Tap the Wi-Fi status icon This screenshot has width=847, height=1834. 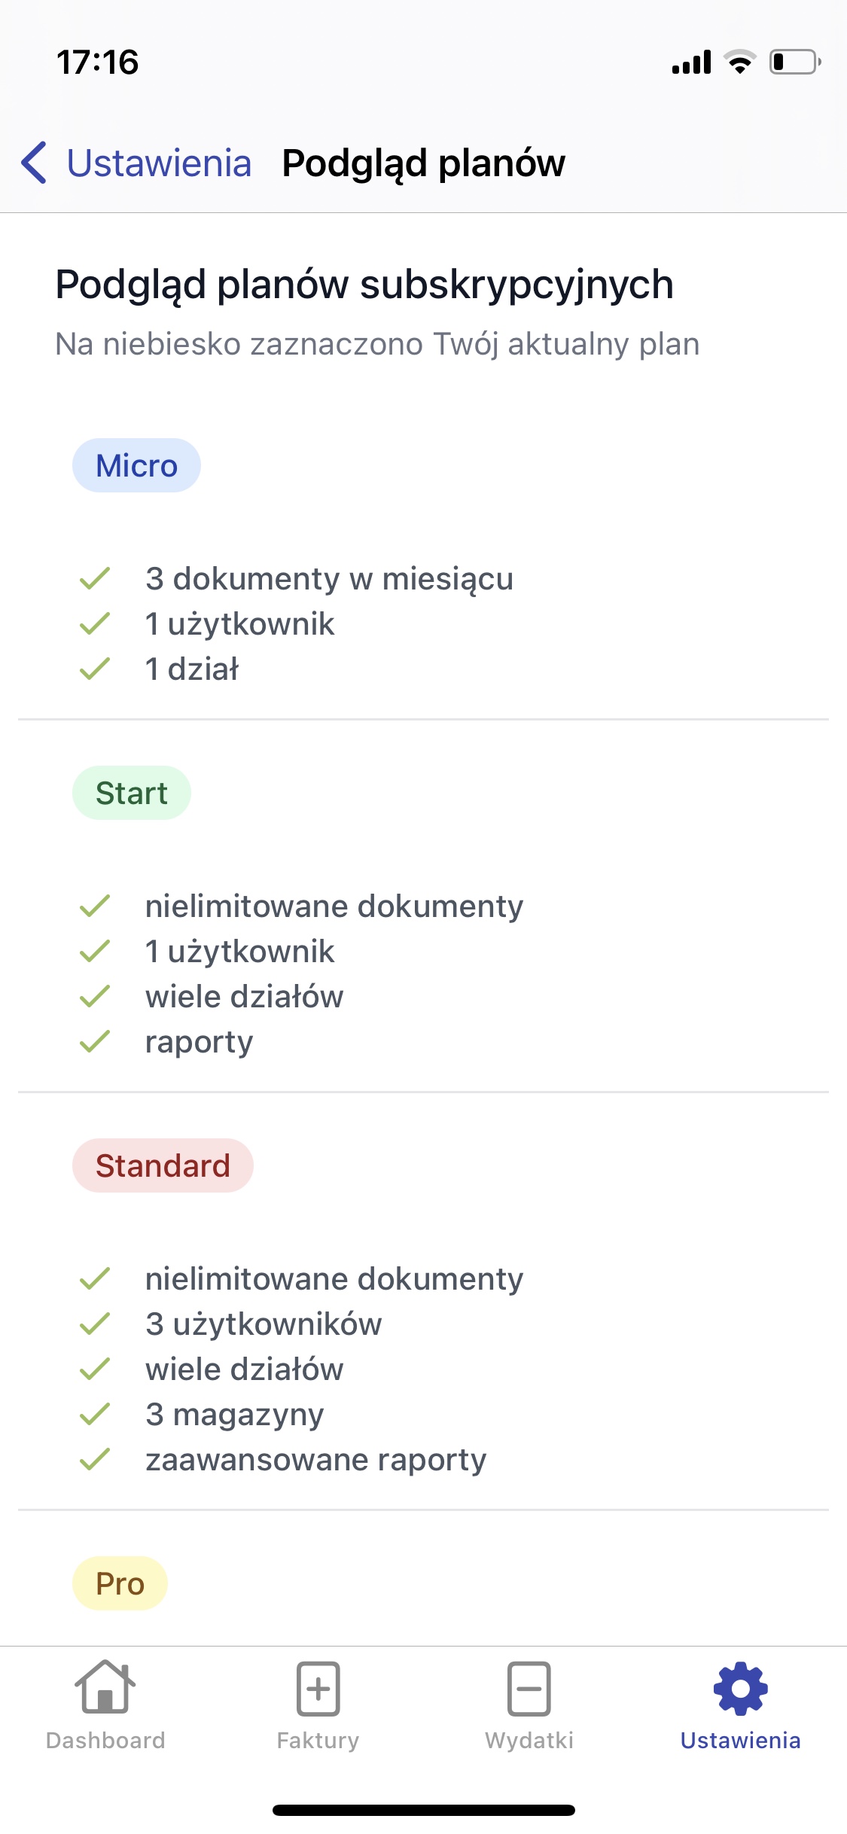click(740, 62)
